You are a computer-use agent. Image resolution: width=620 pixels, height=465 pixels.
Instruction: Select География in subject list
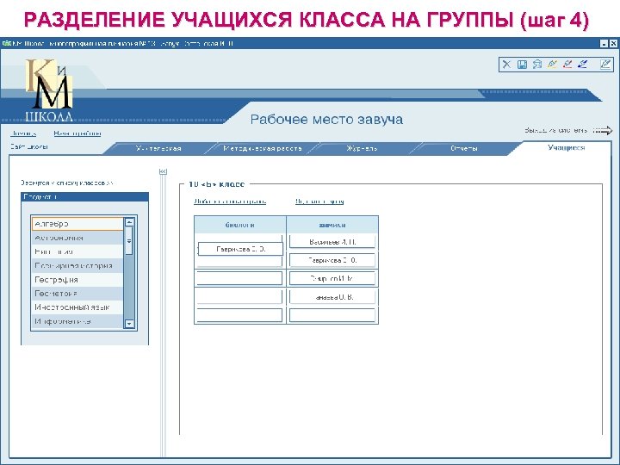tap(77, 280)
